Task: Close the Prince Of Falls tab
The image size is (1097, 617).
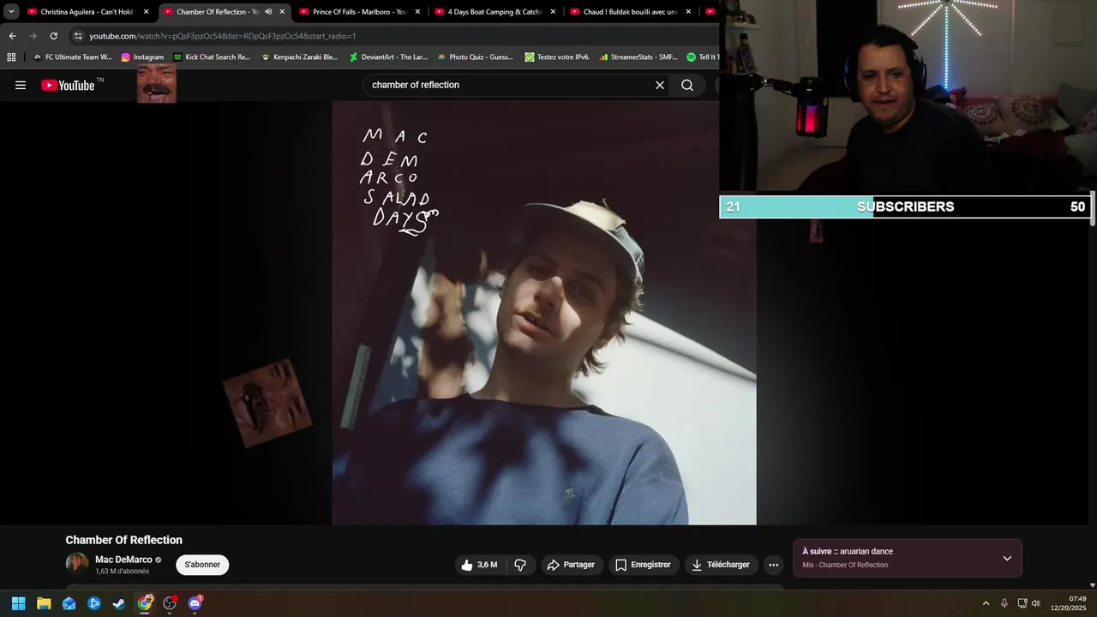Action: point(417,12)
